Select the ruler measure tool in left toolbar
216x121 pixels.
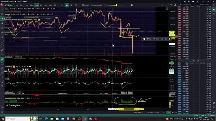[2, 50]
